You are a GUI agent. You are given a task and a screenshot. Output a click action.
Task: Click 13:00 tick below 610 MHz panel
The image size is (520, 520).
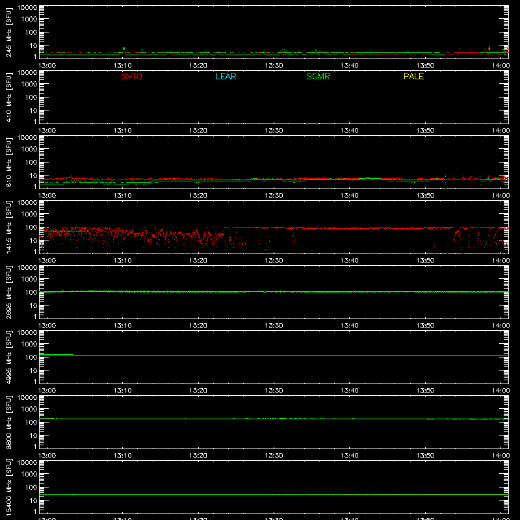point(47,196)
